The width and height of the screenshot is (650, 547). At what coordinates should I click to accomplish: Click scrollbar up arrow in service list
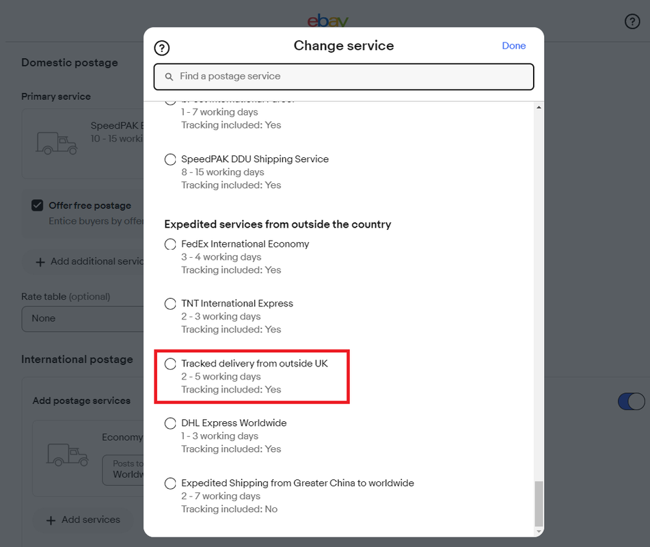coord(539,107)
